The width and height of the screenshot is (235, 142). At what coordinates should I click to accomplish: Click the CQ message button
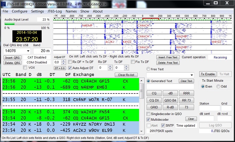[x=154, y=93]
